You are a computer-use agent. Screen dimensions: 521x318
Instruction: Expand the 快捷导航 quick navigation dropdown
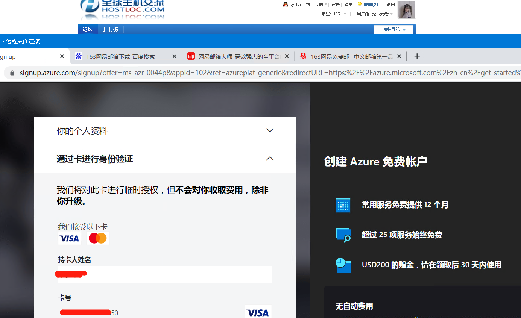[x=393, y=29]
